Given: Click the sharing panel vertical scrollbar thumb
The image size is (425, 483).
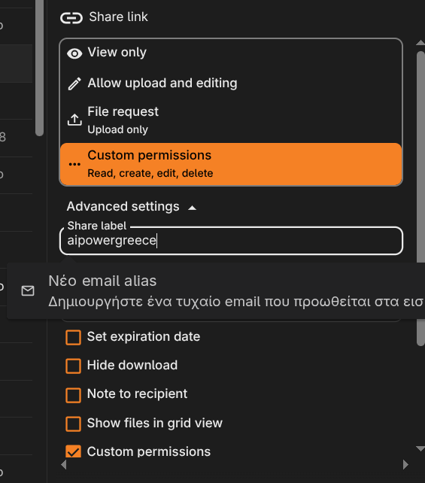Looking at the screenshot, I should pyautogui.click(x=420, y=199).
